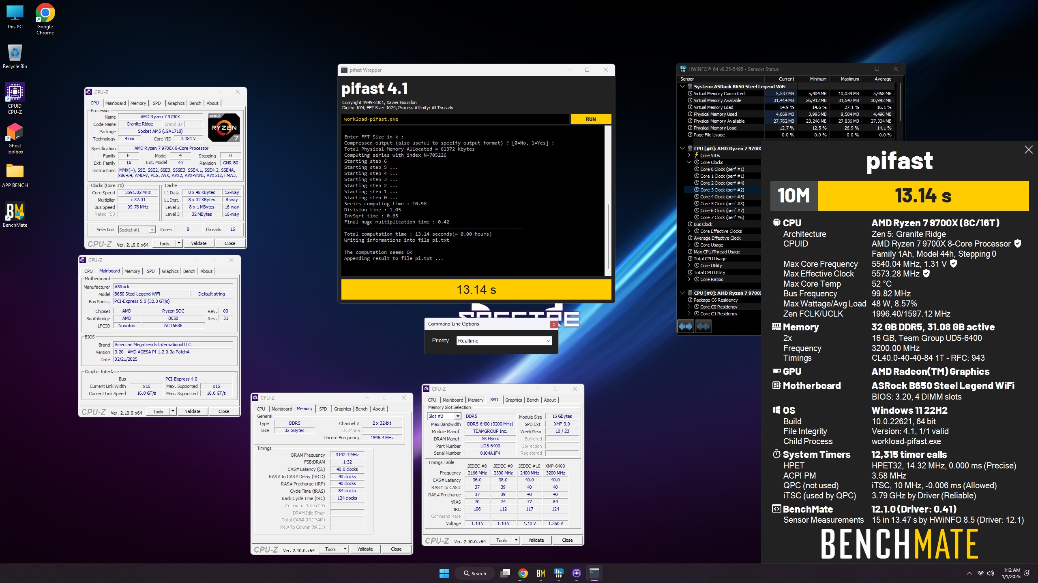Screen dimensions: 1038x583
Task: Open notification bell in the taskbar
Action: 1027,573
